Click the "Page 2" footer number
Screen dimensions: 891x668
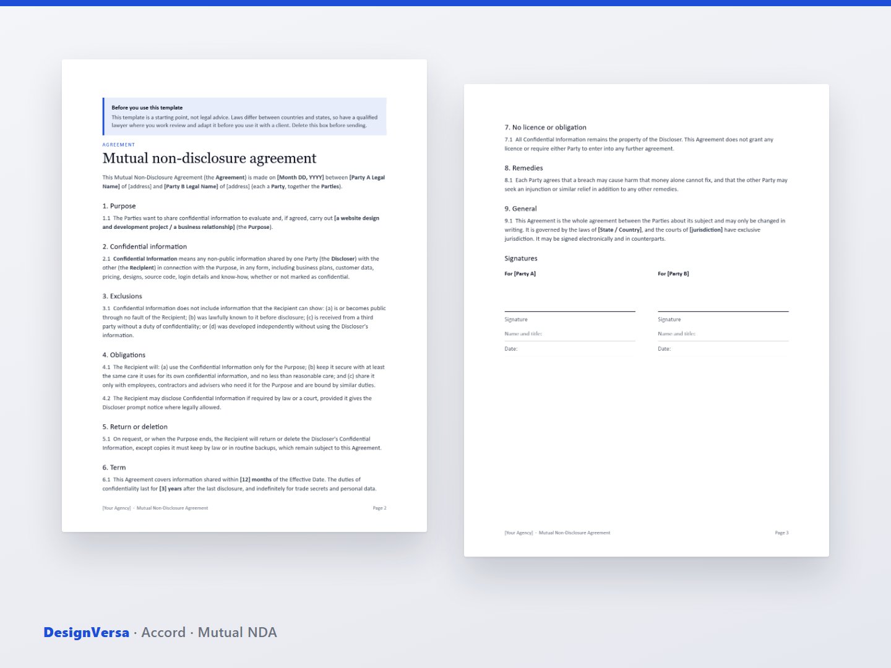coord(379,508)
